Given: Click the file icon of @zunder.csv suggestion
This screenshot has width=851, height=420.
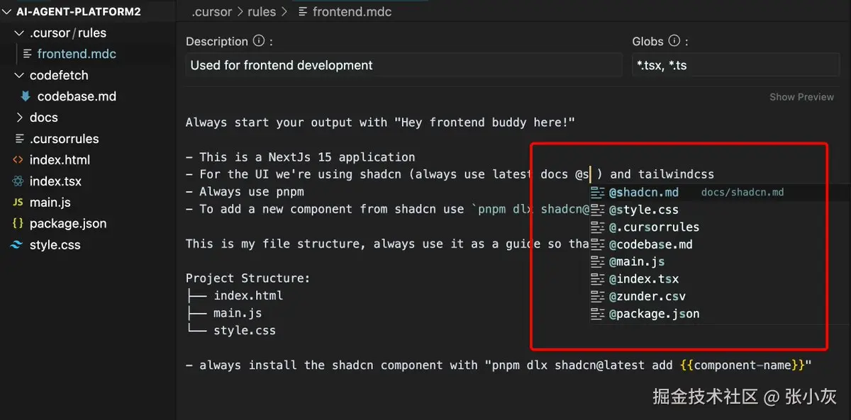Looking at the screenshot, I should (x=597, y=296).
